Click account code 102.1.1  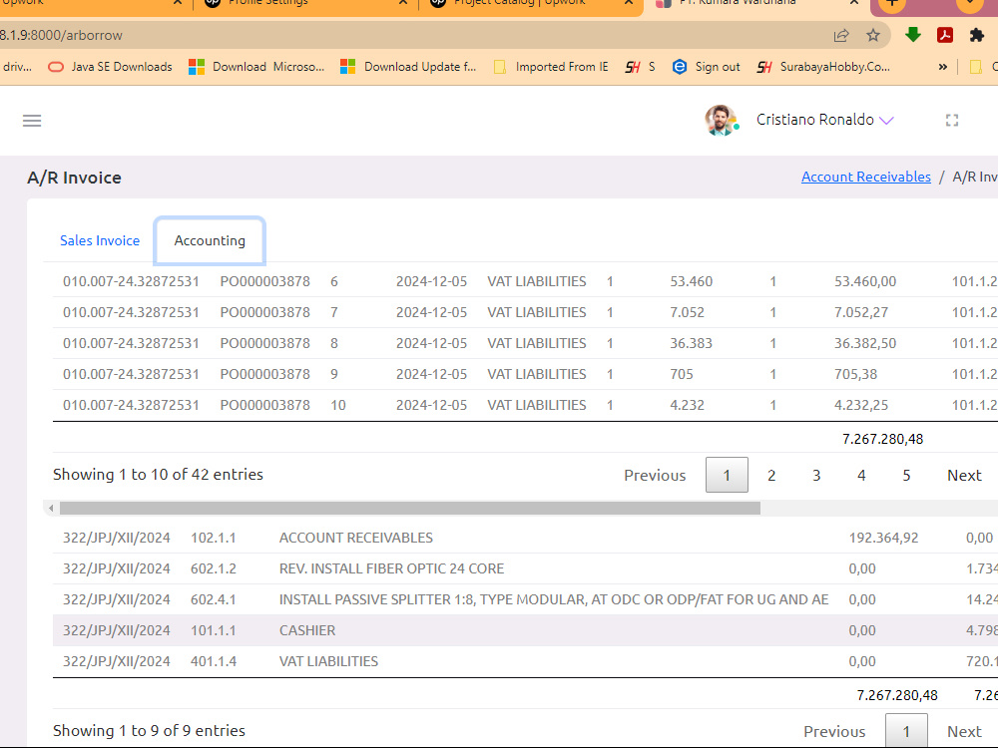(214, 538)
